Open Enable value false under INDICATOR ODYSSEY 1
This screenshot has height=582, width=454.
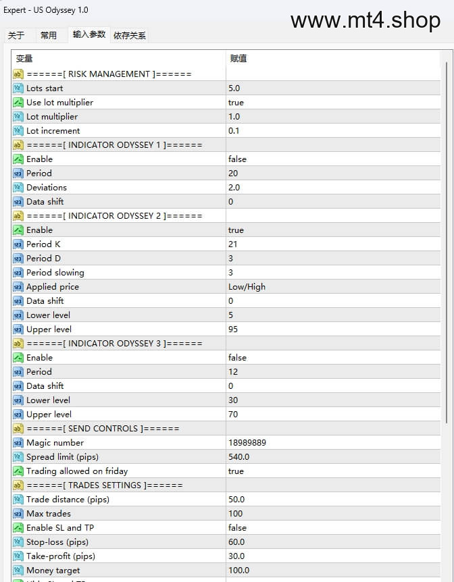click(x=333, y=159)
